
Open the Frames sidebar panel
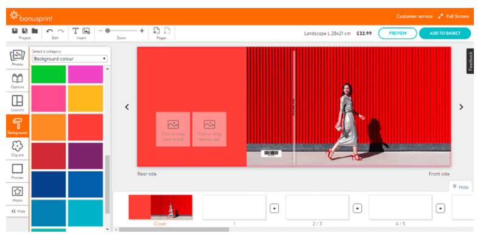tap(18, 171)
